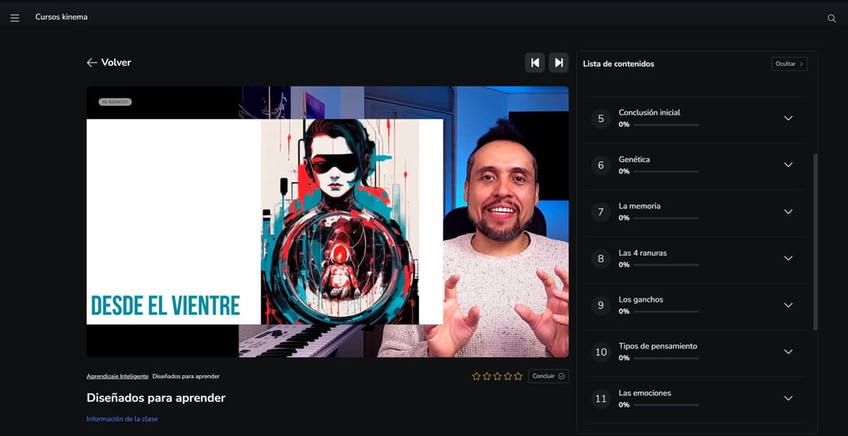Click the La memoria title

coord(639,206)
